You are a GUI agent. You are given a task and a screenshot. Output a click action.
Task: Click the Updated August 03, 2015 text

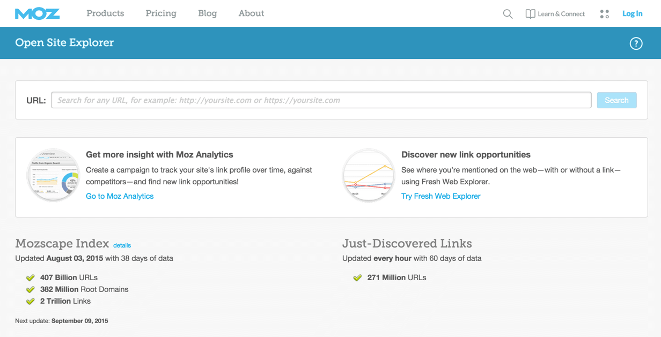pyautogui.click(x=94, y=258)
